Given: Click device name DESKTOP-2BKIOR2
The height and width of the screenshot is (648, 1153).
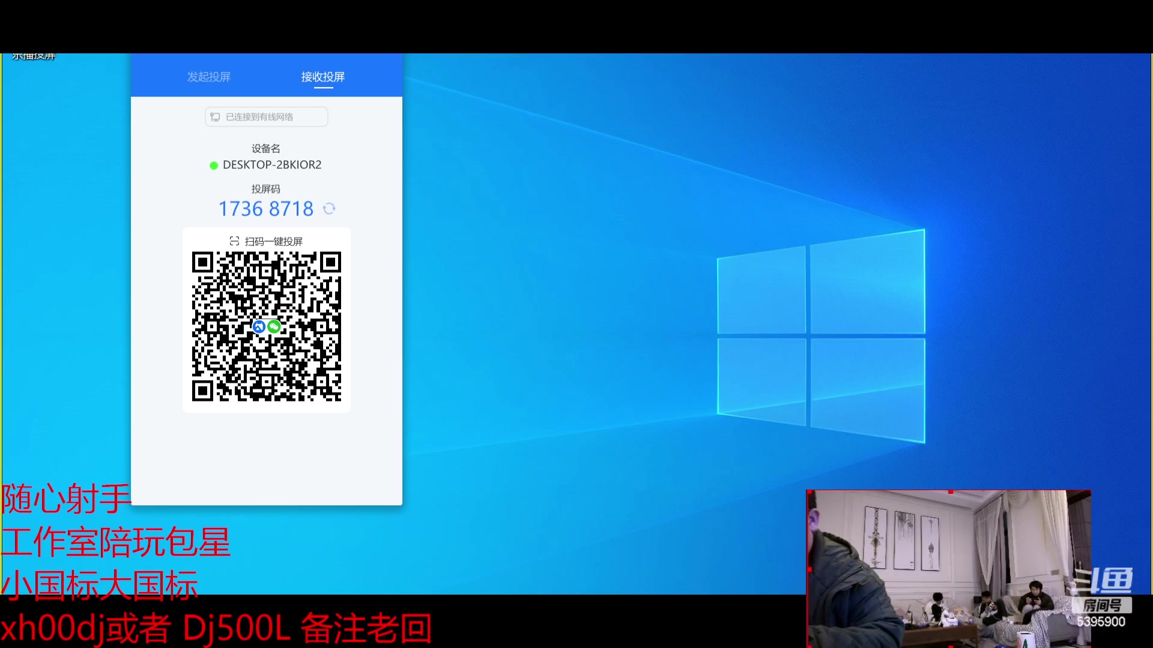Looking at the screenshot, I should click(272, 165).
